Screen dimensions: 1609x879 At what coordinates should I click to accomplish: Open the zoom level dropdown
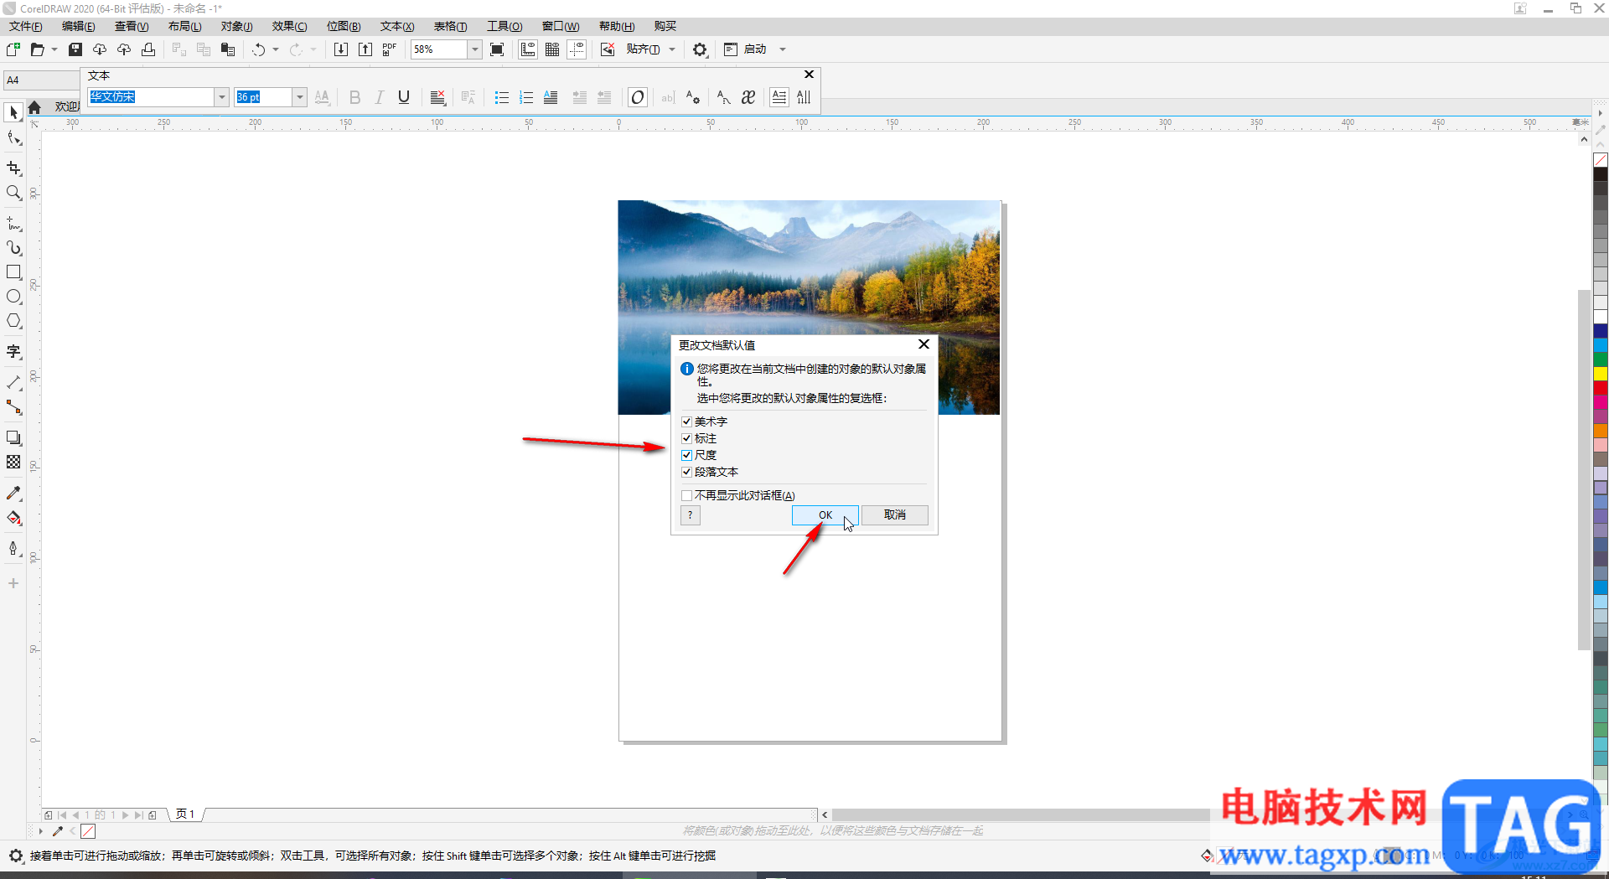click(x=475, y=49)
